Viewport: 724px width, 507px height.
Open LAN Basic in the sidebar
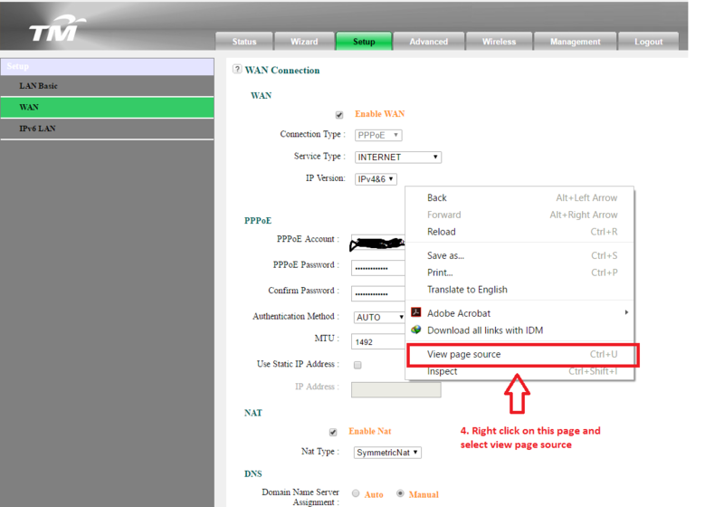(x=39, y=86)
